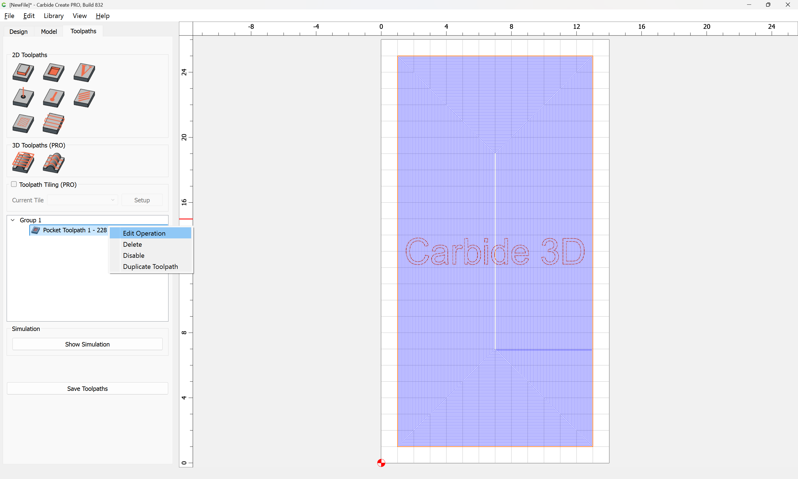Click the Show Simulation button
Image resolution: width=798 pixels, height=479 pixels.
[87, 344]
